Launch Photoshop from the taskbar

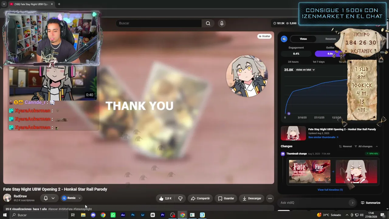tap(133, 215)
